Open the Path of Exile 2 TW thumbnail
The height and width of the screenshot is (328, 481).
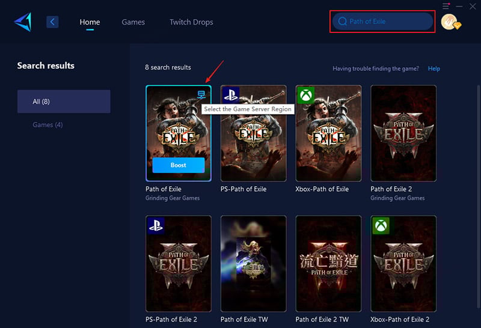coord(328,264)
